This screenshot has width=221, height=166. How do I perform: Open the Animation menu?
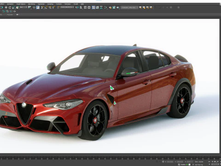tap(10, 4)
